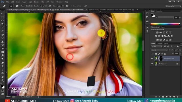Screen dimensions: 182x102
Task: Select the History Brush tool
Action: click(x=3, y=45)
